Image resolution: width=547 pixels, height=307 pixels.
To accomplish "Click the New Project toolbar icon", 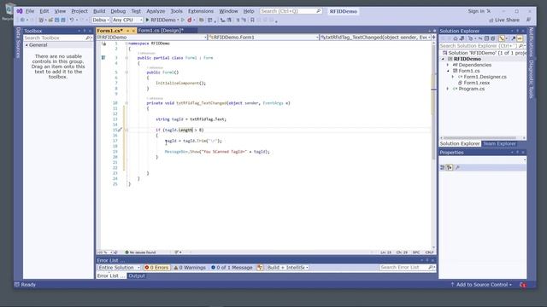I will click(41, 20).
